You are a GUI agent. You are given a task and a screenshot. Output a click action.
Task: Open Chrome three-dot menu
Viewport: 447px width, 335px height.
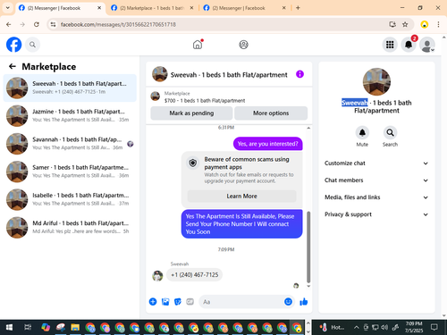[x=438, y=24]
